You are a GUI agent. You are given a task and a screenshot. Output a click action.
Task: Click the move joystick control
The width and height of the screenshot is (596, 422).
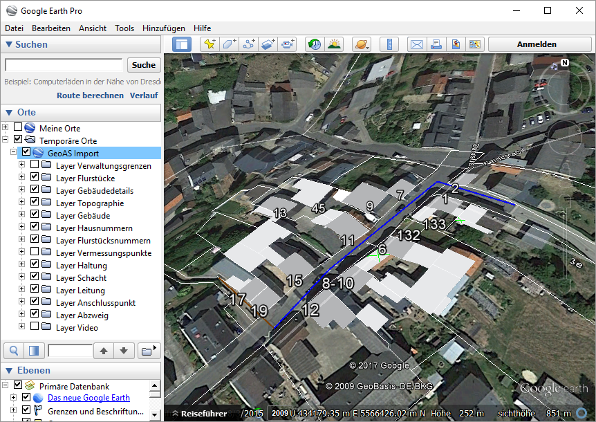point(565,137)
